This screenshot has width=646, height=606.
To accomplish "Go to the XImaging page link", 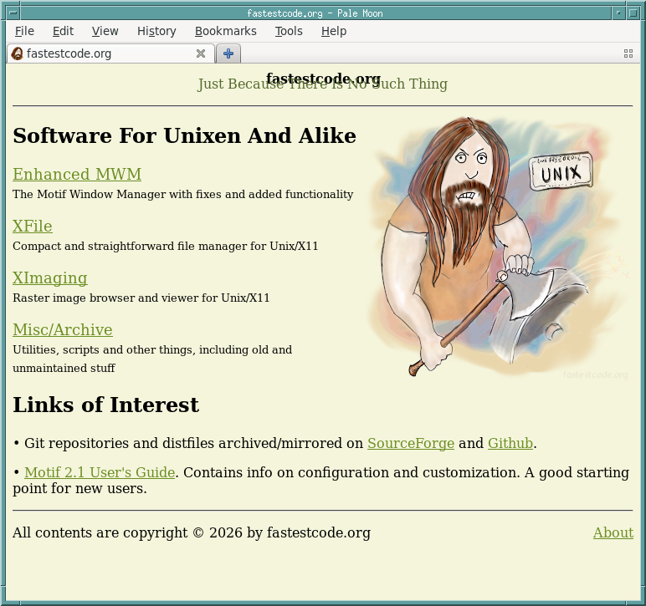I will (x=50, y=278).
